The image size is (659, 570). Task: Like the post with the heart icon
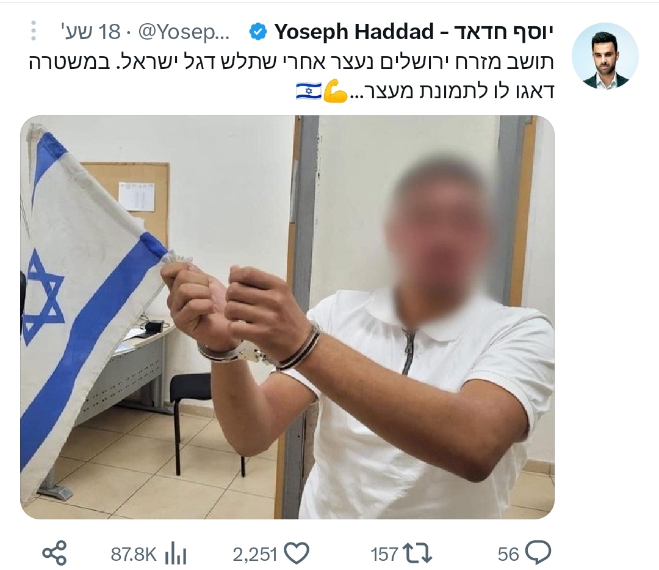point(297,553)
